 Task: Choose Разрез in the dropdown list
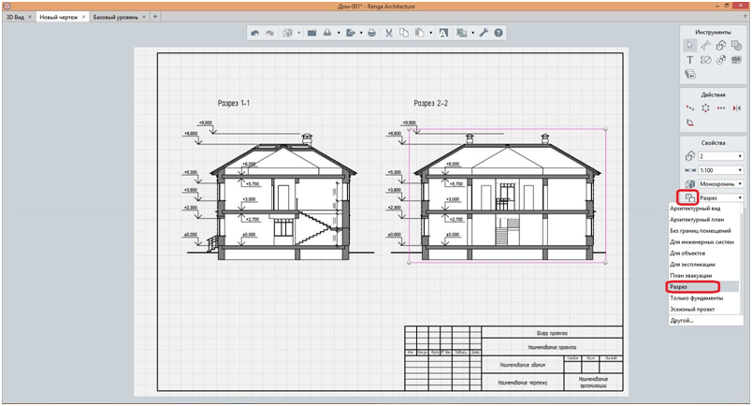(x=704, y=287)
